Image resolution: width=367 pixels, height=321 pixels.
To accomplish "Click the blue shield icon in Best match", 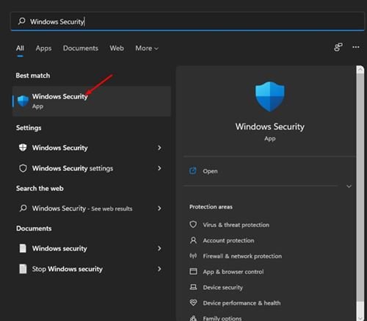I will point(23,101).
